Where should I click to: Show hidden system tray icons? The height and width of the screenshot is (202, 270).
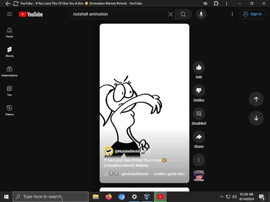coord(221,197)
